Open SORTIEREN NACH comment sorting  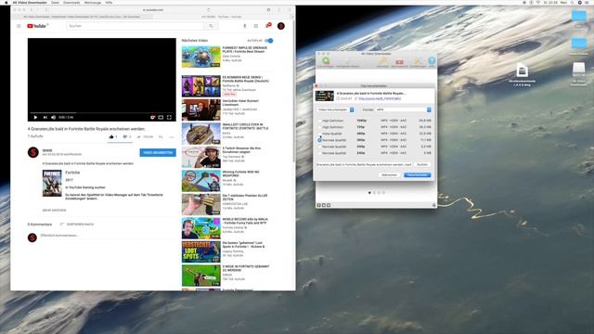77,225
